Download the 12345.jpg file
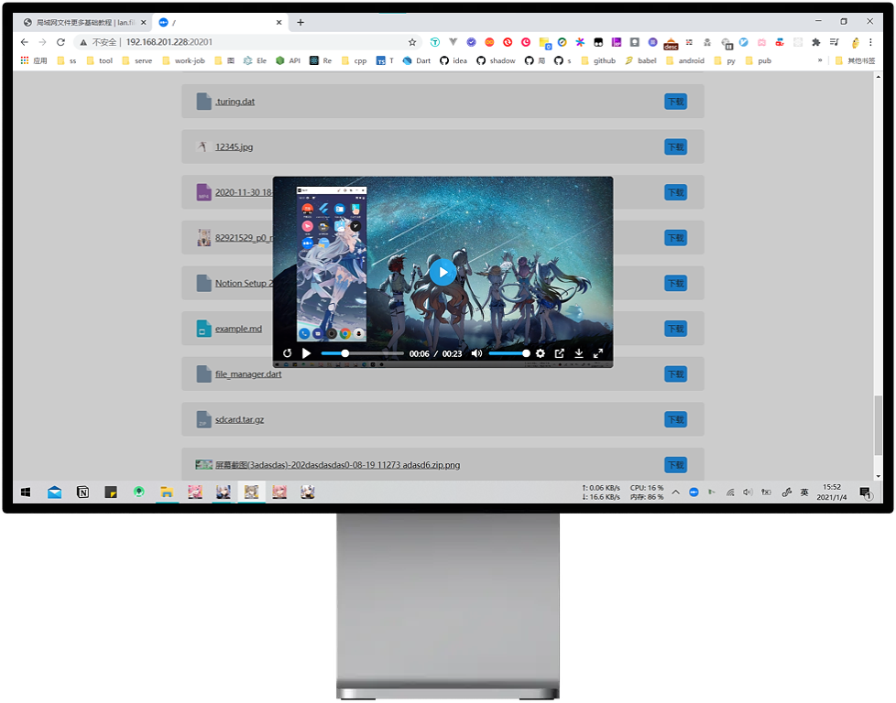Viewport: 896px width, 703px height. pyautogui.click(x=675, y=146)
